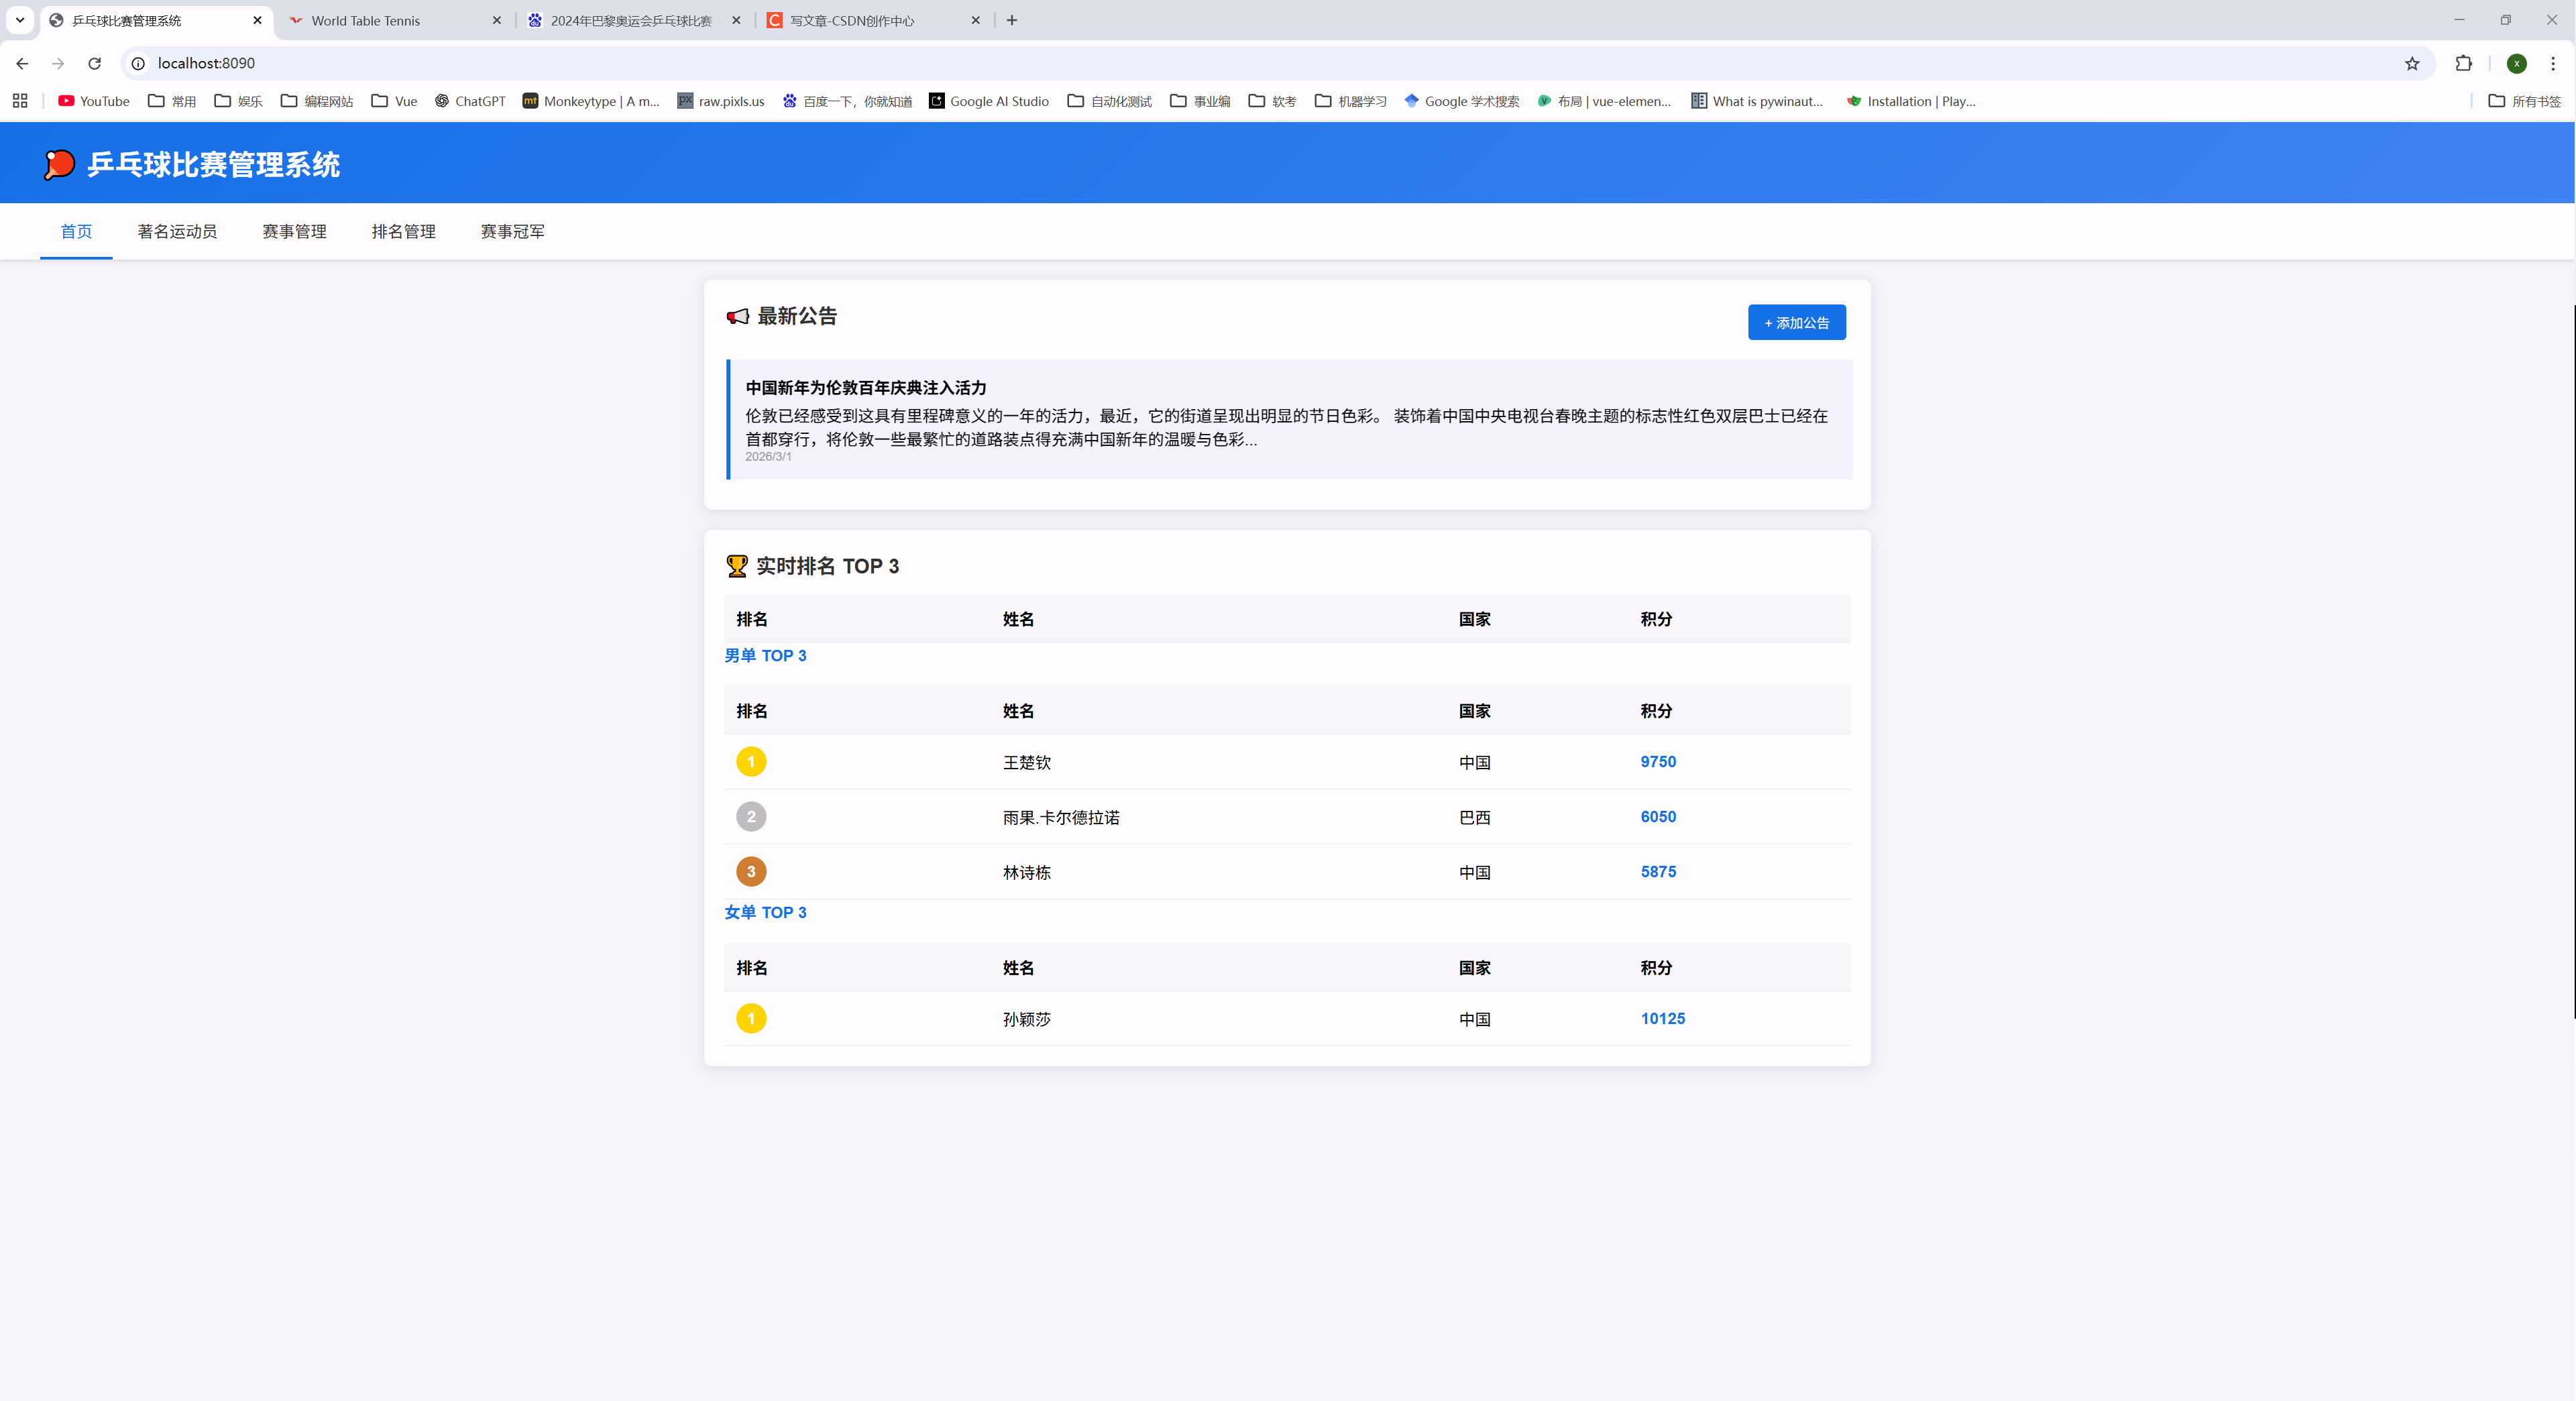Reload the page with refresh icon
This screenshot has width=2576, height=1401.
94,63
